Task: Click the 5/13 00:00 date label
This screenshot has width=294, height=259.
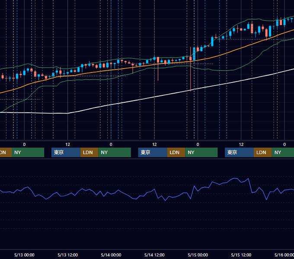Action: 24,255
